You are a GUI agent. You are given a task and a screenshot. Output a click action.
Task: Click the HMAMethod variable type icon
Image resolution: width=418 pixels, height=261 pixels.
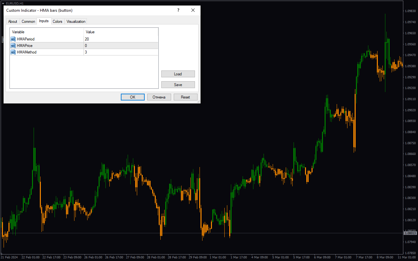[x=13, y=52]
